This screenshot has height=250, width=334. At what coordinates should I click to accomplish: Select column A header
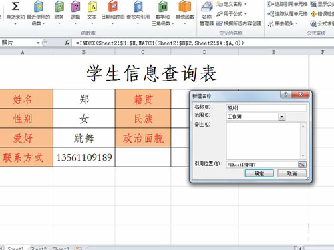tap(26, 52)
